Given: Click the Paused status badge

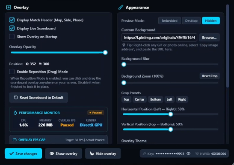Looking at the screenshot, I should point(95,113).
